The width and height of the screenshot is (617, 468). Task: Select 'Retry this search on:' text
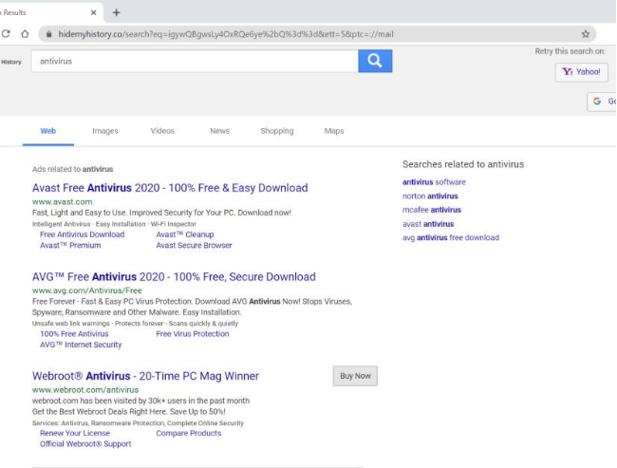pos(570,51)
